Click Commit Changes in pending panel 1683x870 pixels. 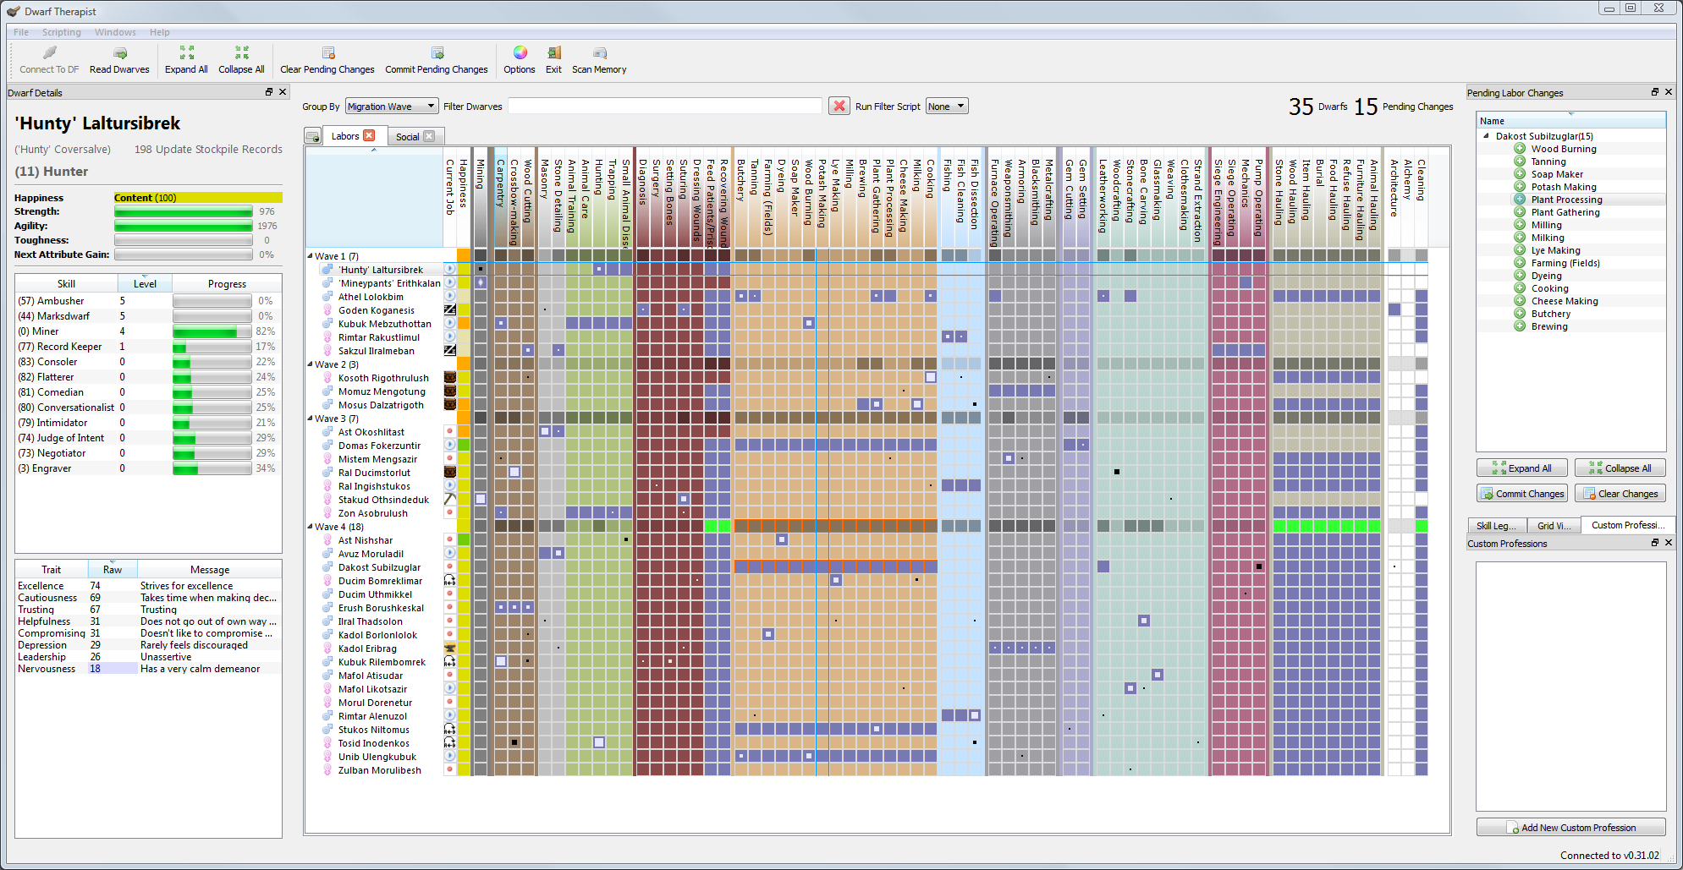[1521, 494]
